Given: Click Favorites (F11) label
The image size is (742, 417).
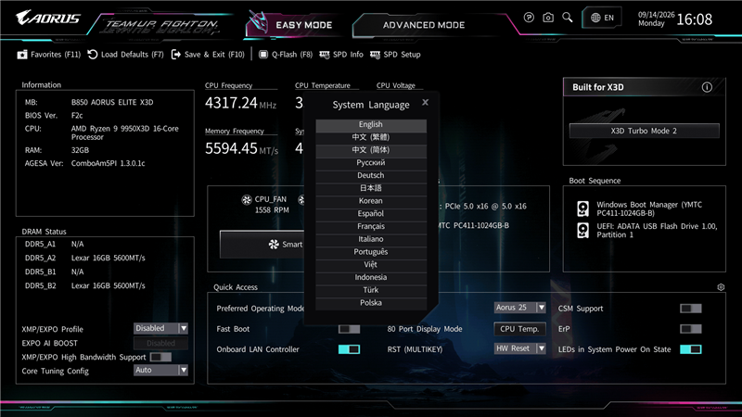Looking at the screenshot, I should coord(56,55).
